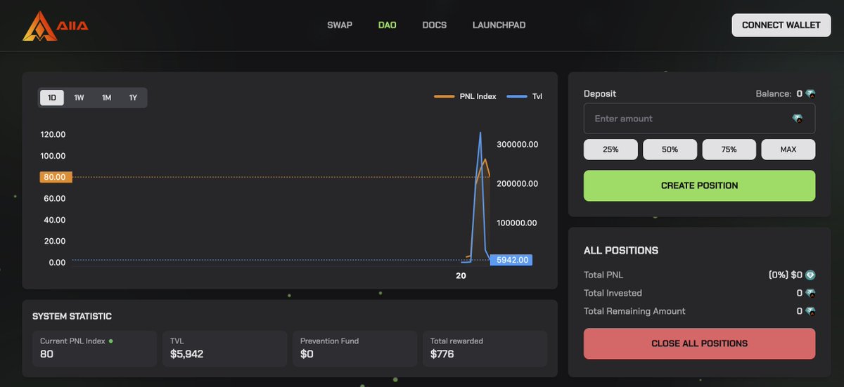This screenshot has height=387, width=844.
Task: Click the Deposit label
Action: pyautogui.click(x=600, y=93)
